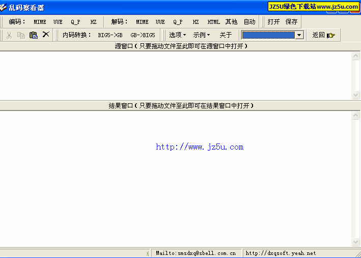
Task: Open the 示例 dropdown menu
Action: 201,35
